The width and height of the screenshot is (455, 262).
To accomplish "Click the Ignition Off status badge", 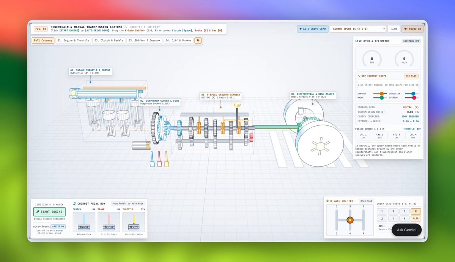I will (411, 41).
